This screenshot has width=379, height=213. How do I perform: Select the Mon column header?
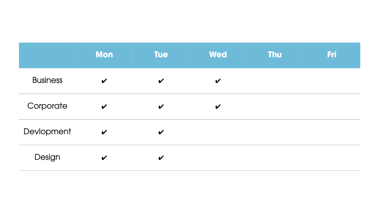(x=104, y=55)
